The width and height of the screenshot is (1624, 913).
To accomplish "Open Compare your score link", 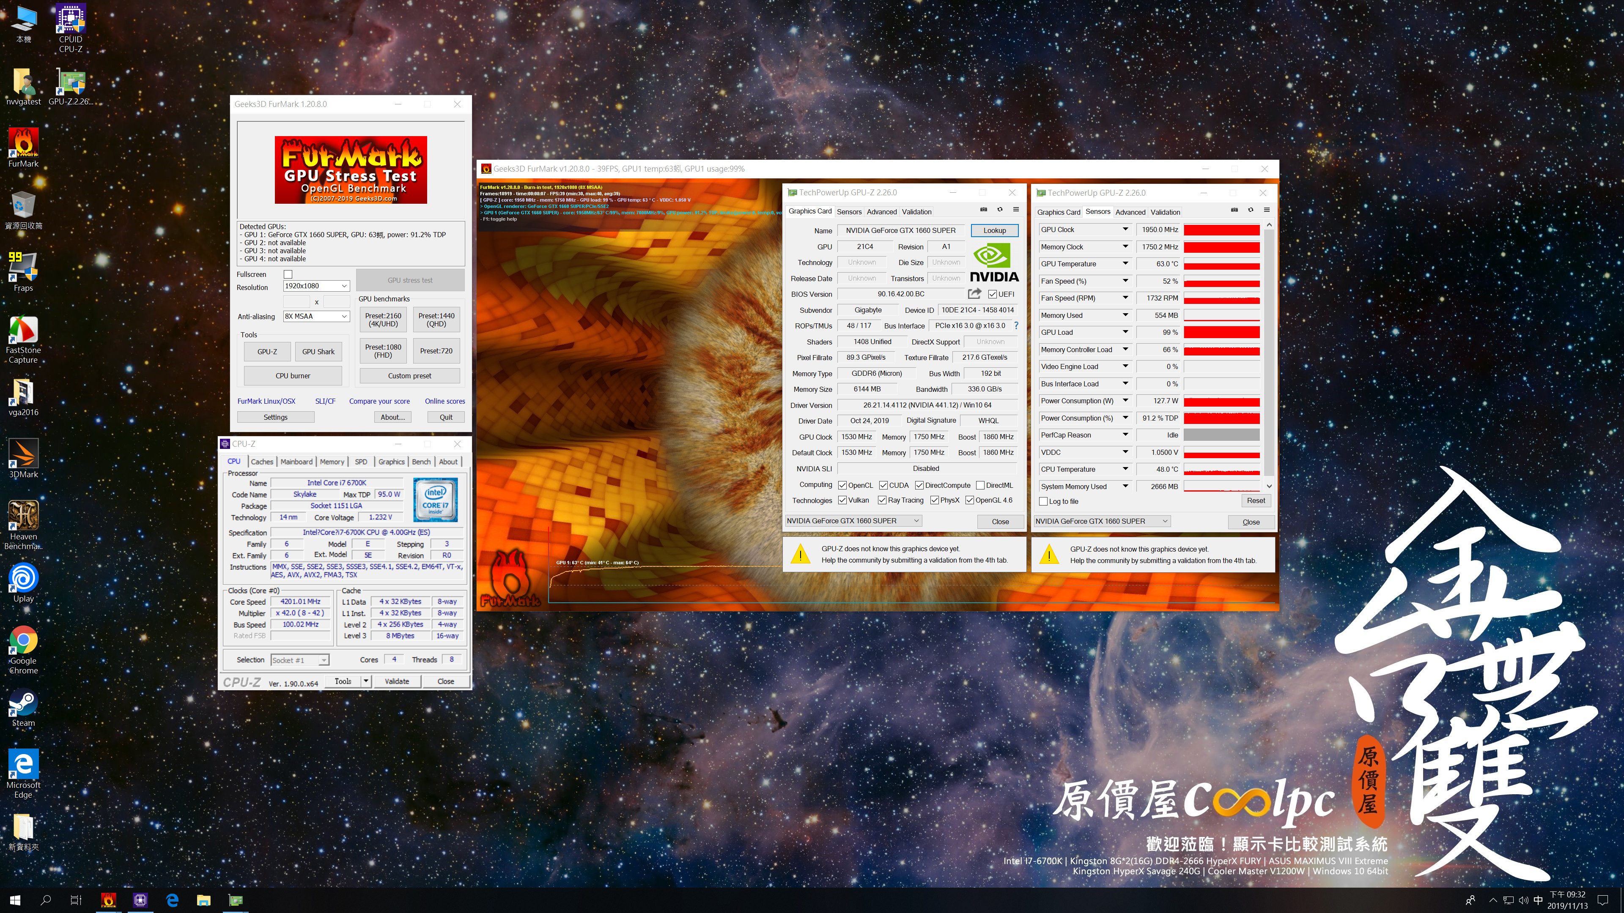I will pyautogui.click(x=379, y=402).
